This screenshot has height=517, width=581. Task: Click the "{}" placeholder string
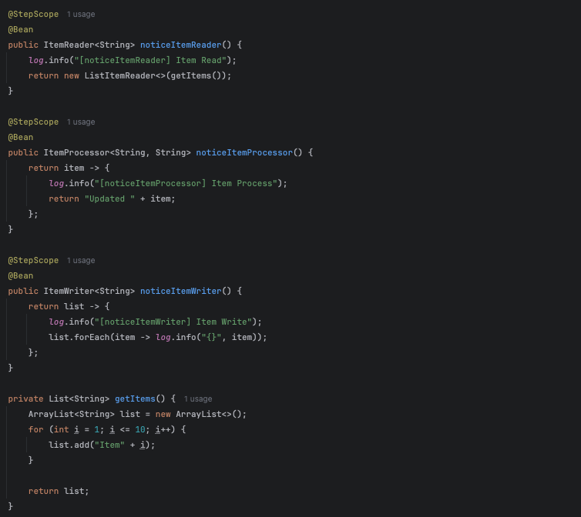pos(212,338)
